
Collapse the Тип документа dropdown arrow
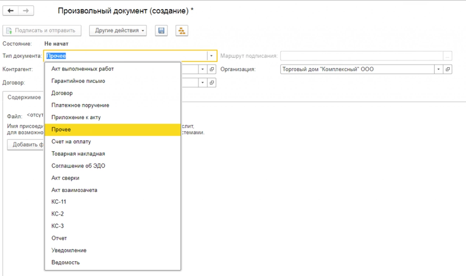212,56
